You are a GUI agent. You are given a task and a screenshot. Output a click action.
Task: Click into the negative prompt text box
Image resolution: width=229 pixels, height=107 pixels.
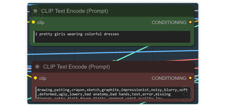tap(113, 93)
